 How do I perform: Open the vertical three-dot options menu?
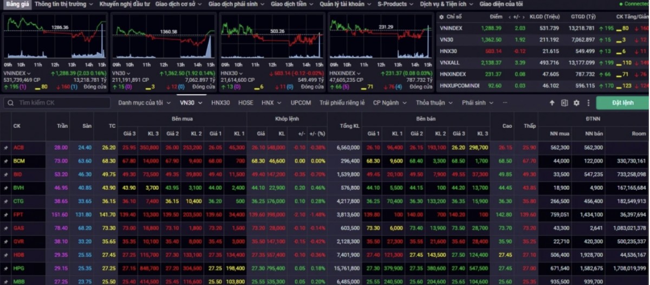pos(587,103)
